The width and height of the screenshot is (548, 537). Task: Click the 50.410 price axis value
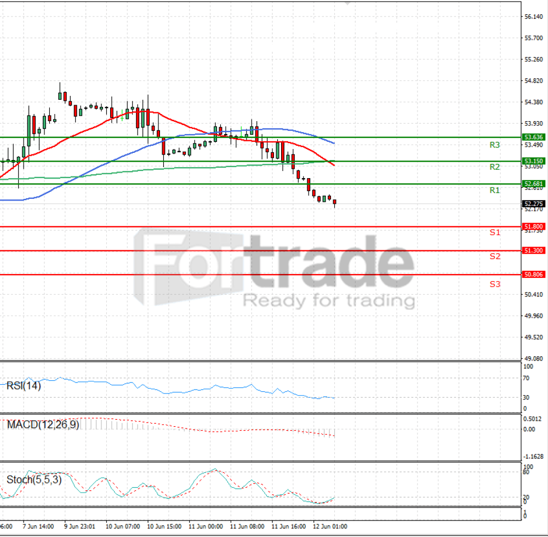(x=534, y=295)
